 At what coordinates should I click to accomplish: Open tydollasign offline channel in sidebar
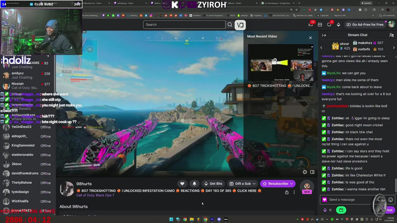point(28,192)
